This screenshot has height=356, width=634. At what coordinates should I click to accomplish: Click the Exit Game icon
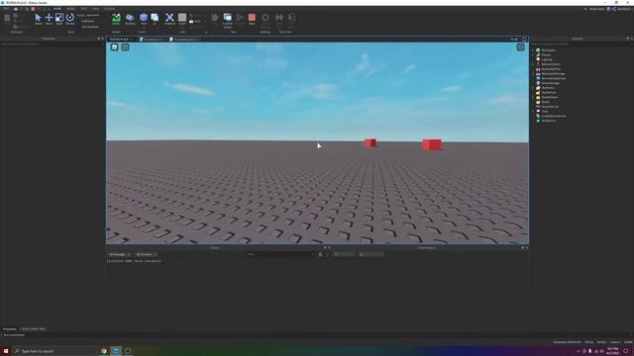click(x=291, y=19)
